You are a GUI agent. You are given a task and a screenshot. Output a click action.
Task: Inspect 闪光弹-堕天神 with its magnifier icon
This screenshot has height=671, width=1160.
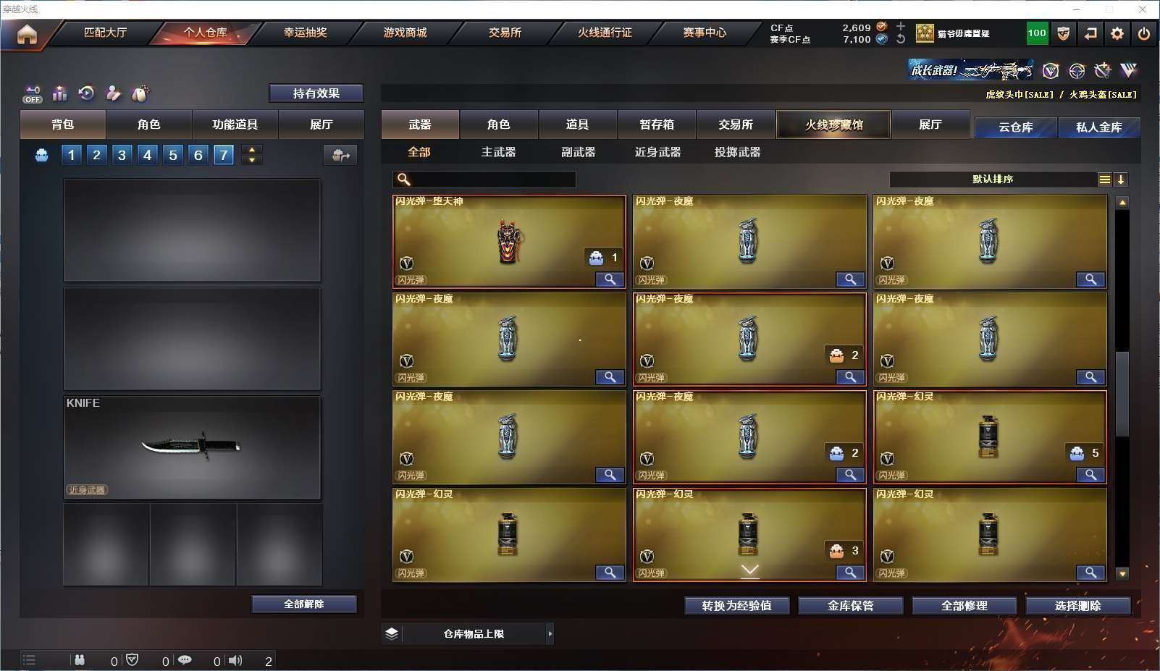[610, 279]
